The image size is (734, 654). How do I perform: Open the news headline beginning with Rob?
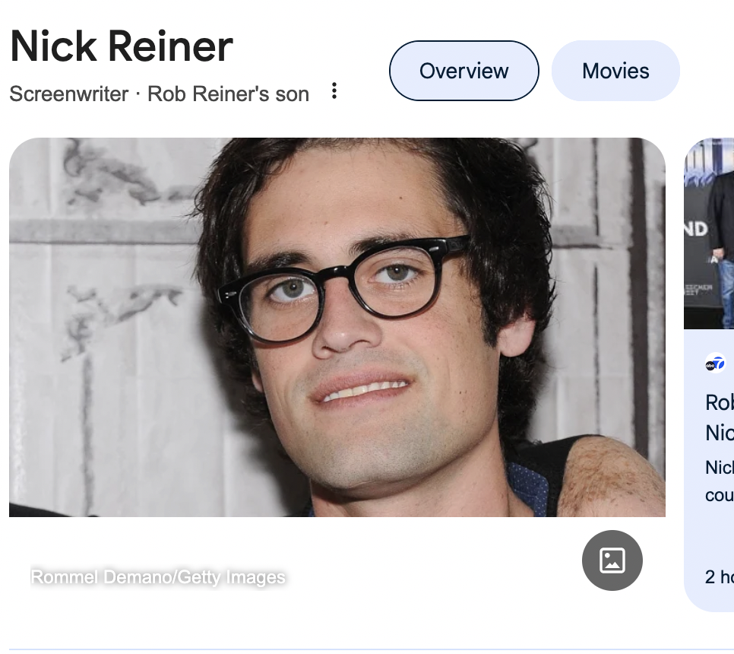pyautogui.click(x=720, y=402)
